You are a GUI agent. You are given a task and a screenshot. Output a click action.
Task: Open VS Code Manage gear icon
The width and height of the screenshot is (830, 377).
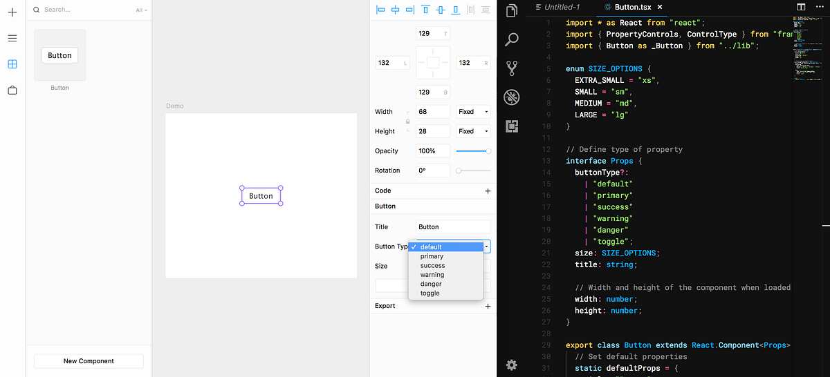coord(512,365)
